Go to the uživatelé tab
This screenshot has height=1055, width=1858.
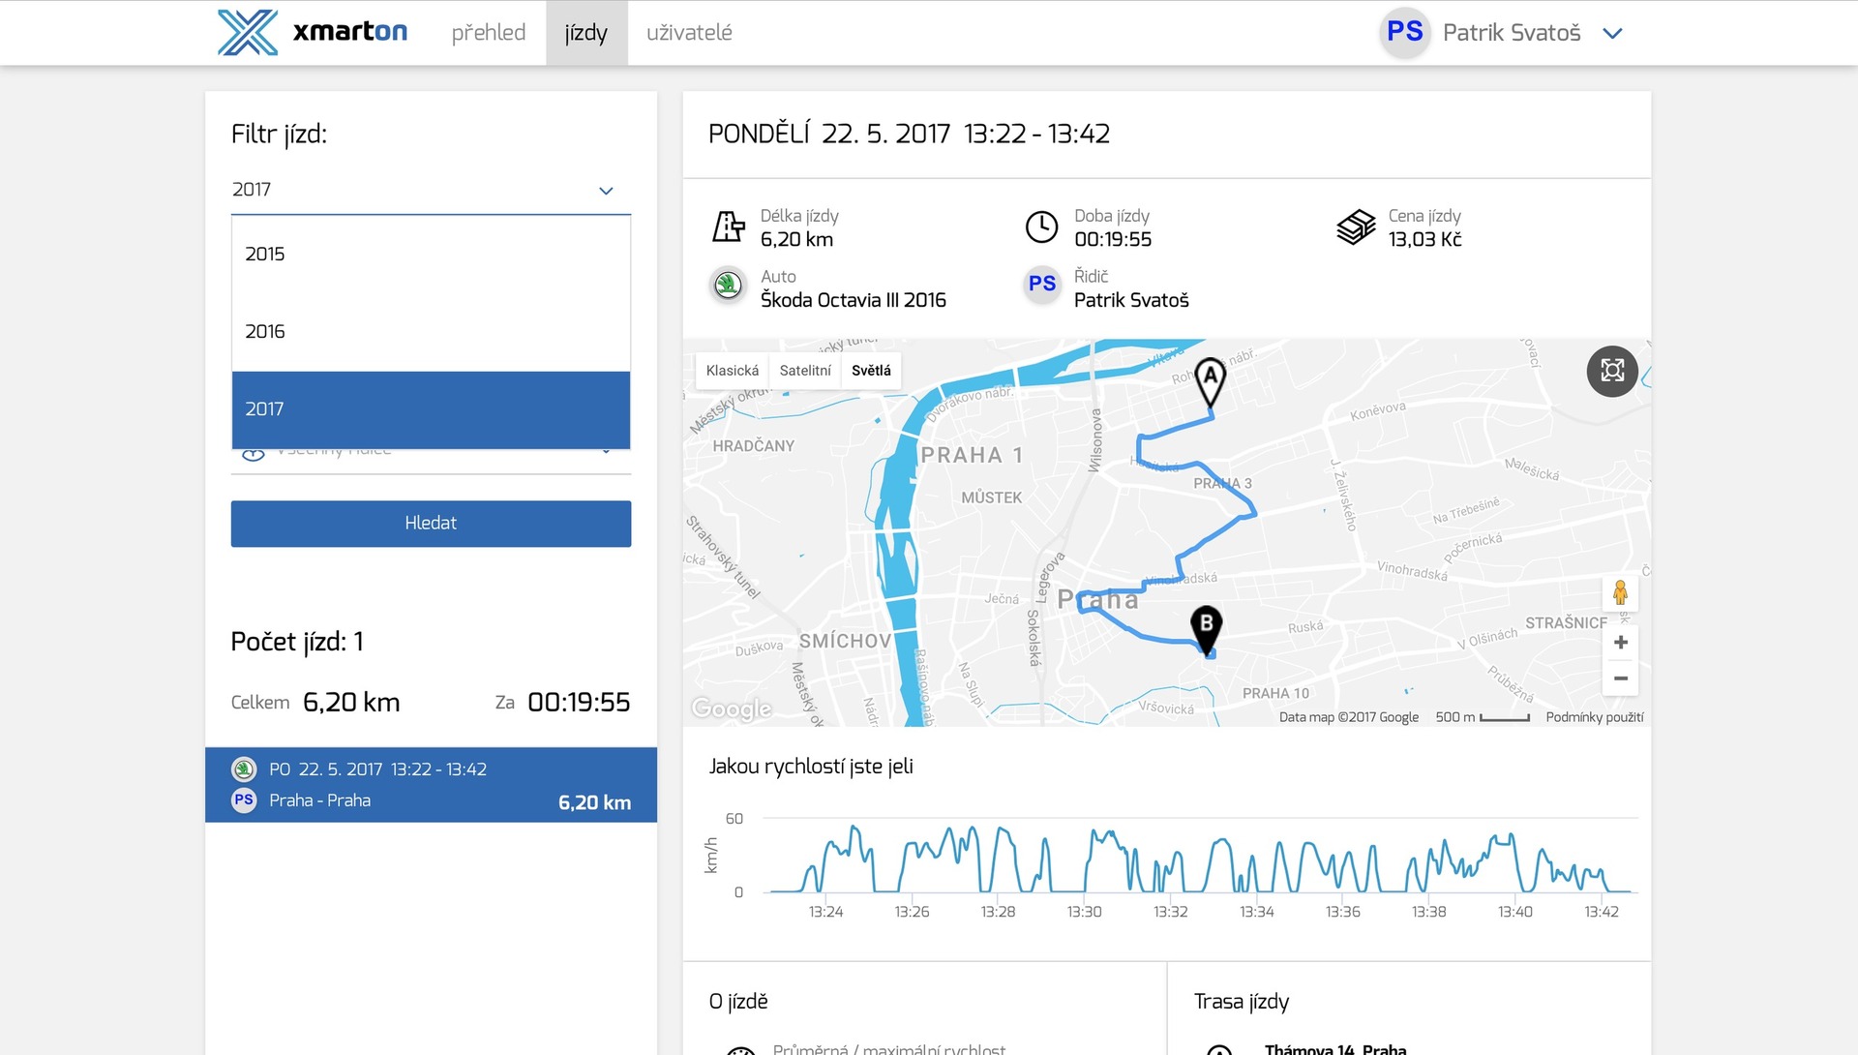689,33
